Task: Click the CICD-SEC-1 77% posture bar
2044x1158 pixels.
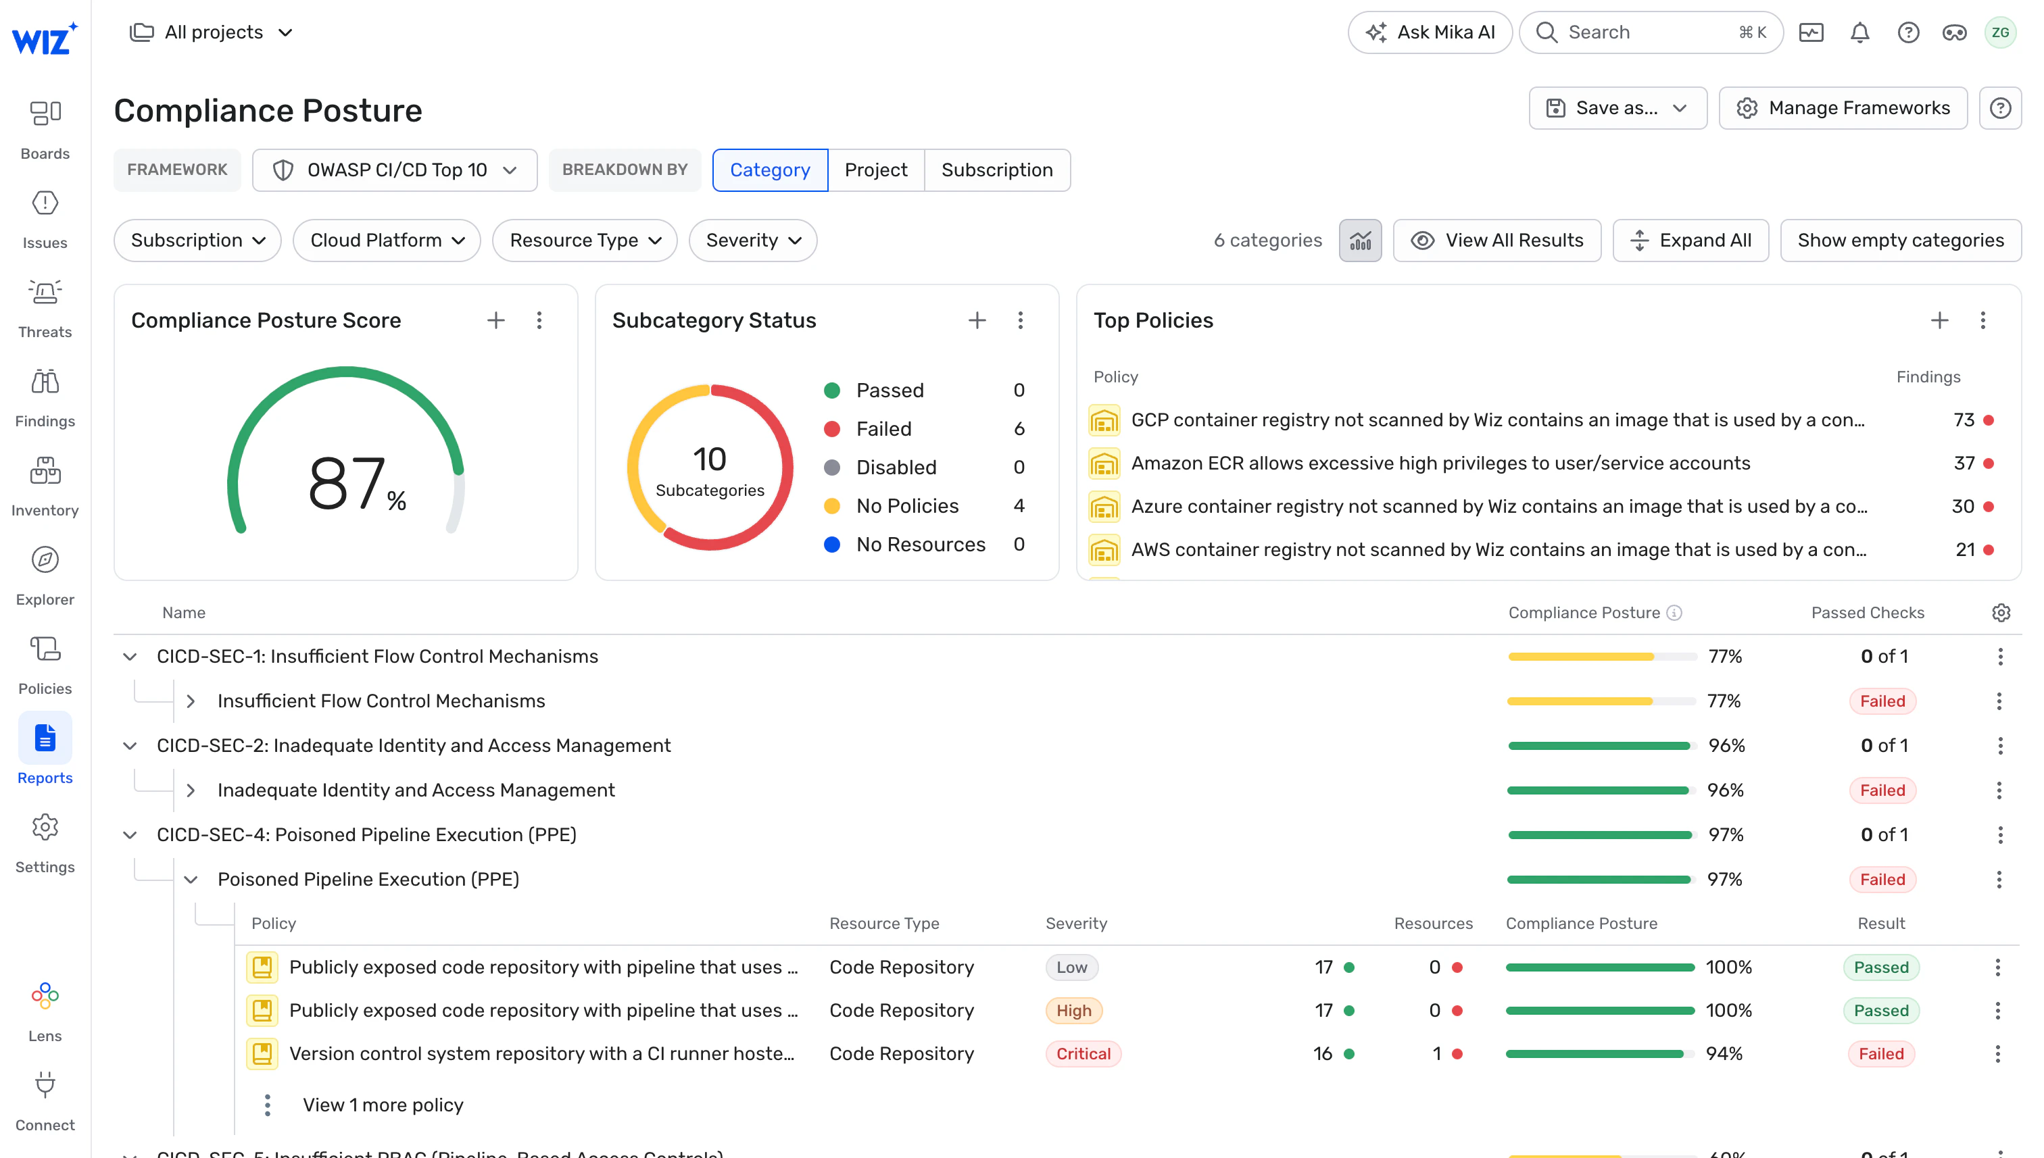Action: (x=1602, y=657)
